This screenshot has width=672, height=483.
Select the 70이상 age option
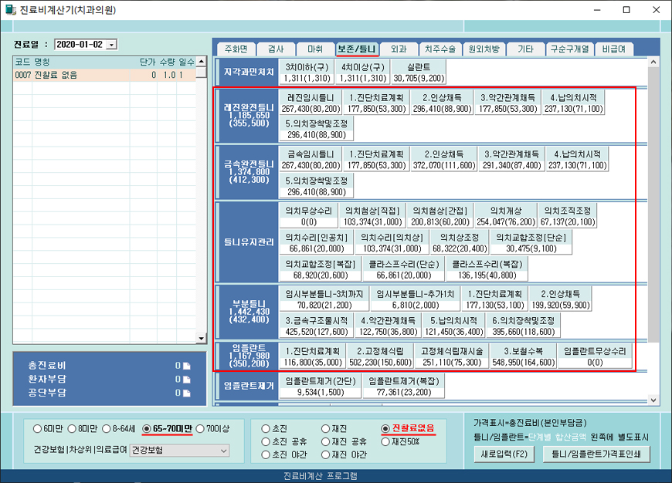click(x=201, y=428)
